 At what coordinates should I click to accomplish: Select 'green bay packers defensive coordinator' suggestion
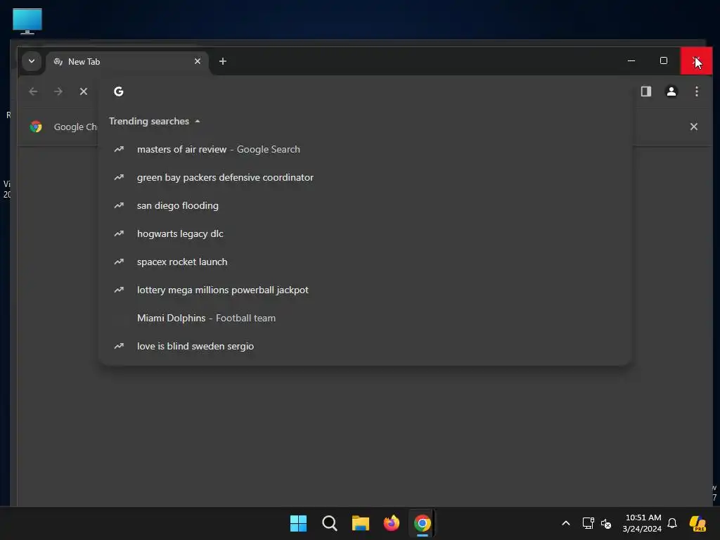[365, 177]
